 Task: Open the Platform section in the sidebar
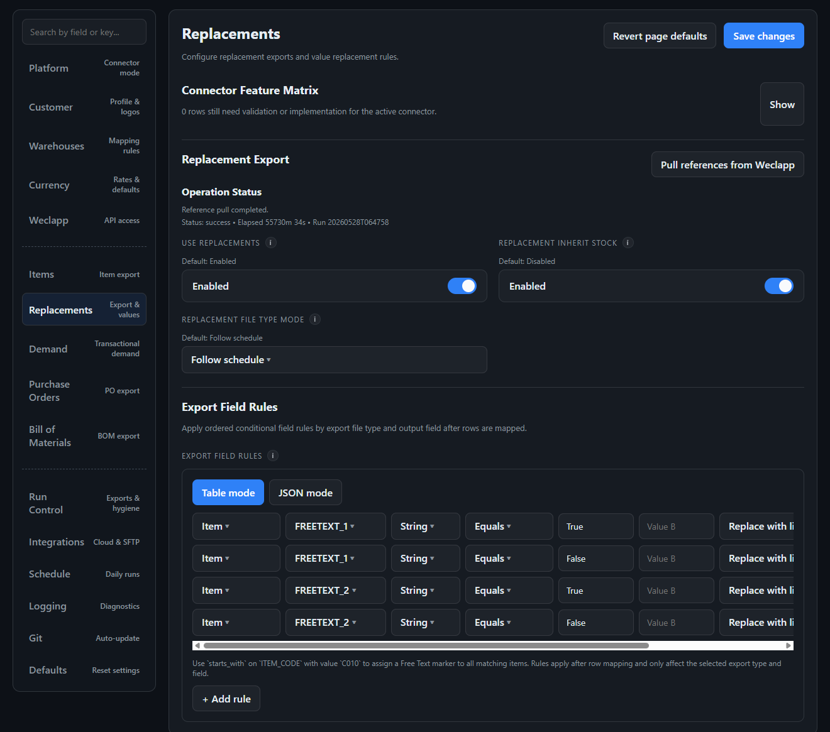point(84,68)
